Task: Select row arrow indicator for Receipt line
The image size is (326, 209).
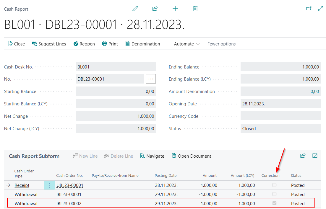Action: pyautogui.click(x=8, y=185)
